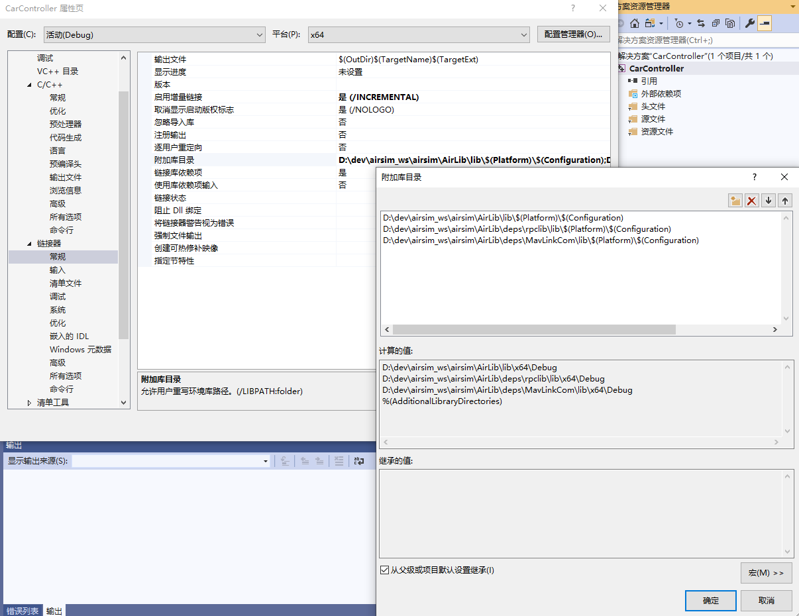Open 配置管理器 settings
This screenshot has width=799, height=616.
[573, 34]
